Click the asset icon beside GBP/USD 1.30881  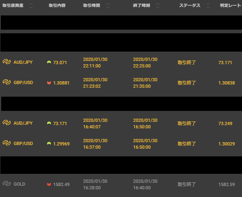[7, 82]
